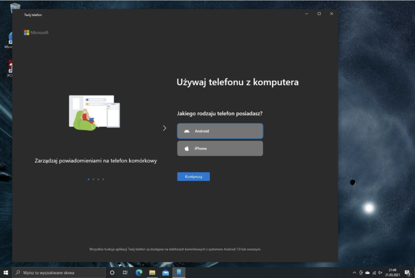The width and height of the screenshot is (415, 278).
Task: Choose iPhone as phone type
Action: click(220, 148)
